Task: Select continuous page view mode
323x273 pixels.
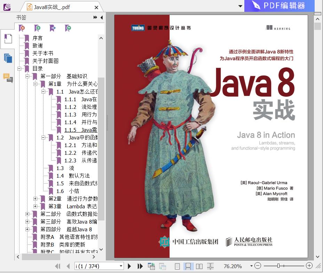Action: [188, 266]
